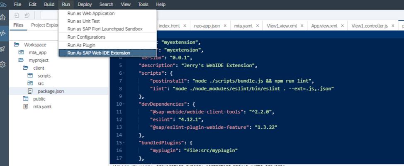The height and width of the screenshot is (166, 404).
Task: Open the Build menu
Action: (x=49, y=5)
